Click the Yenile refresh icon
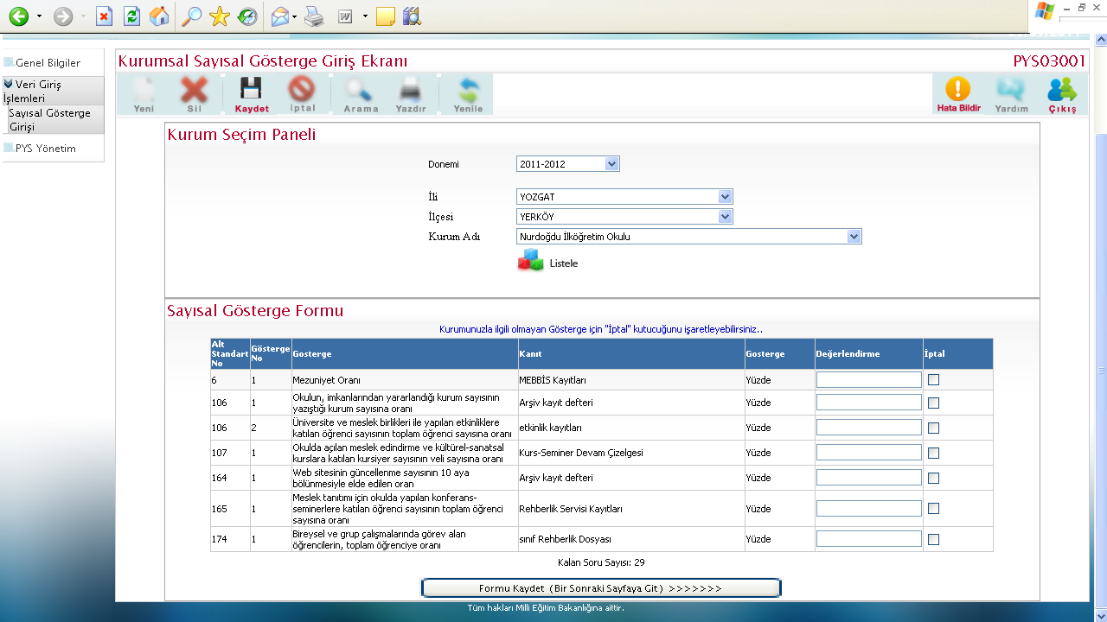This screenshot has height=622, width=1107. point(468,94)
